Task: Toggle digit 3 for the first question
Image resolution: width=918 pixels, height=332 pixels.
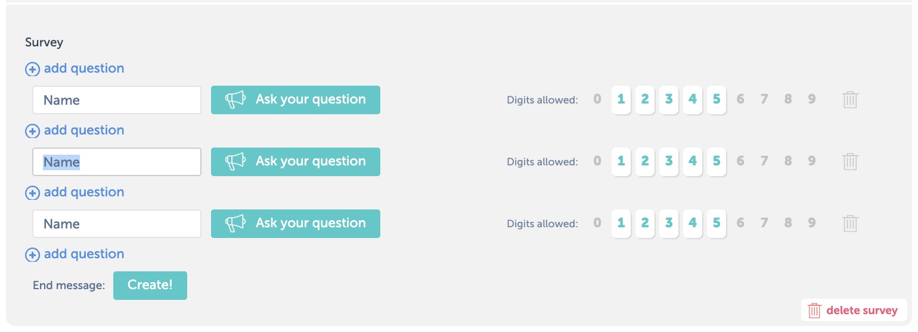Action: (x=669, y=99)
